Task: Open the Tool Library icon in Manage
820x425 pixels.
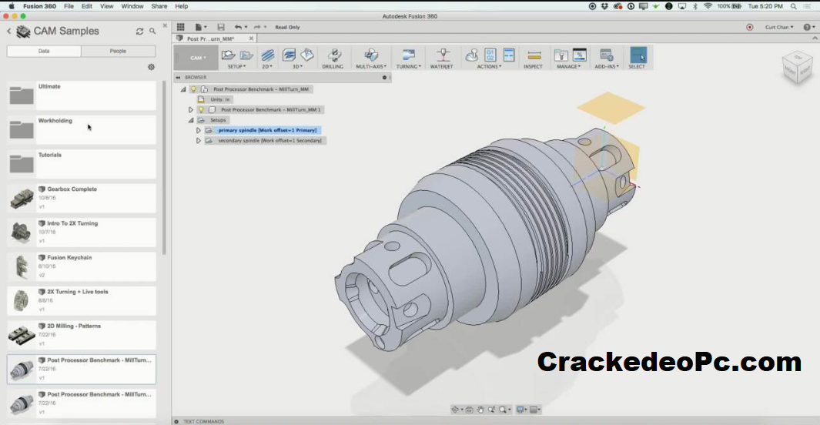Action: tap(561, 55)
